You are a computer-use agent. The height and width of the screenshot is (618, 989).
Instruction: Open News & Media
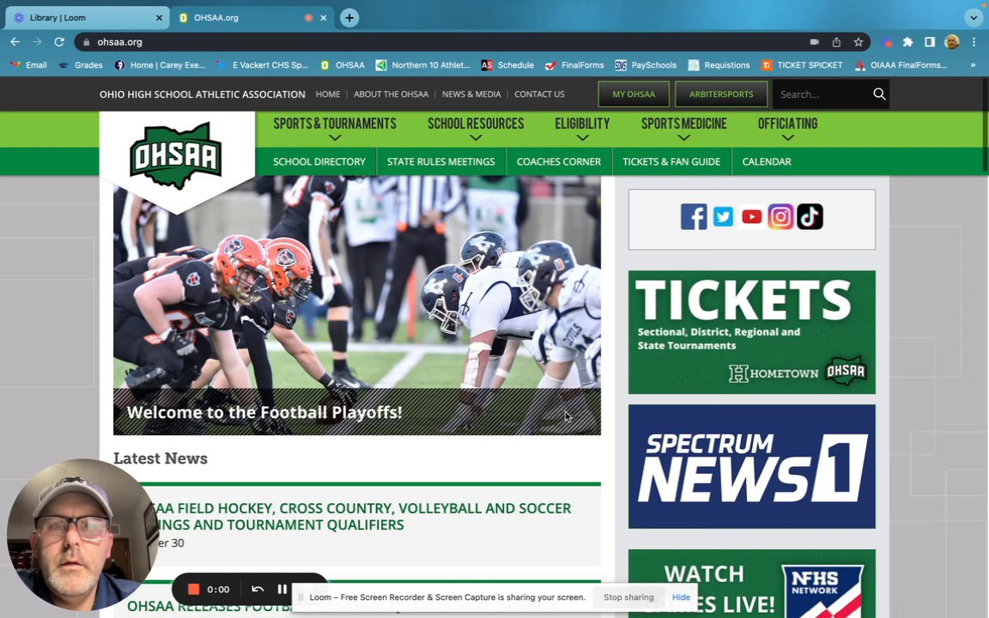point(471,94)
